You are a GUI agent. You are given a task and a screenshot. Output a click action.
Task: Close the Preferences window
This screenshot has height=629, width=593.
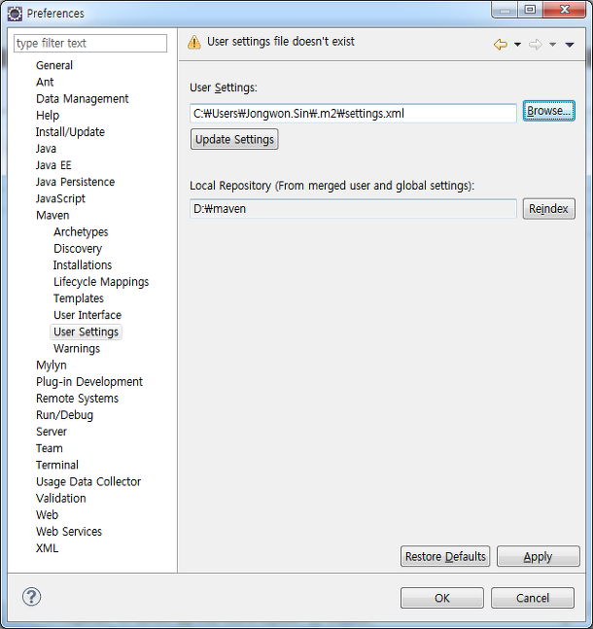(564, 10)
